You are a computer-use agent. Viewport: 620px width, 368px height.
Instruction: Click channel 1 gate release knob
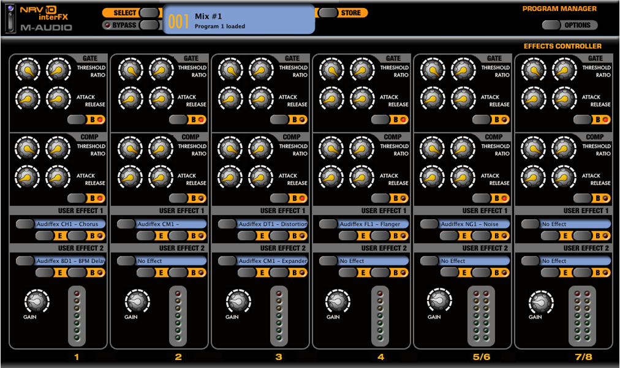click(59, 99)
